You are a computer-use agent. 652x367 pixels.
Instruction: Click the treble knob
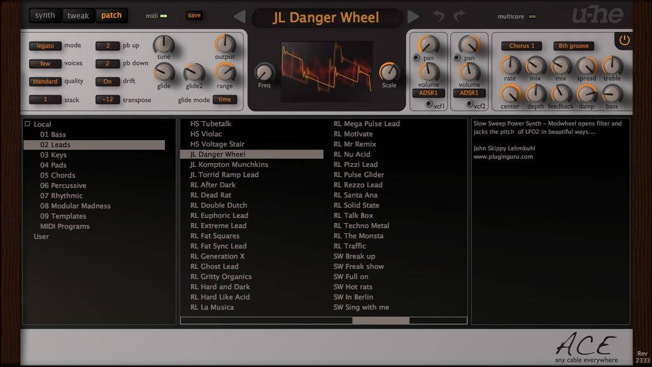(x=612, y=66)
